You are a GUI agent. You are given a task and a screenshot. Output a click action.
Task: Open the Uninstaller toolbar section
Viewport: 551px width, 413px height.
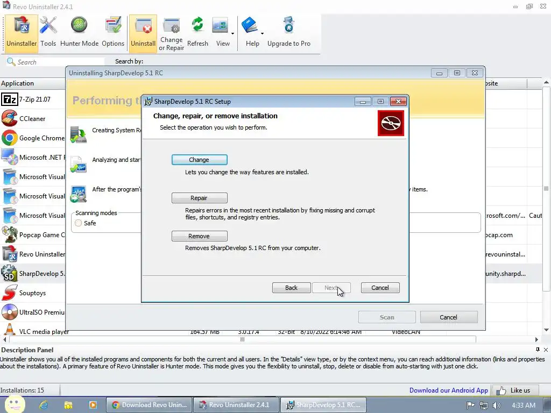tap(22, 33)
